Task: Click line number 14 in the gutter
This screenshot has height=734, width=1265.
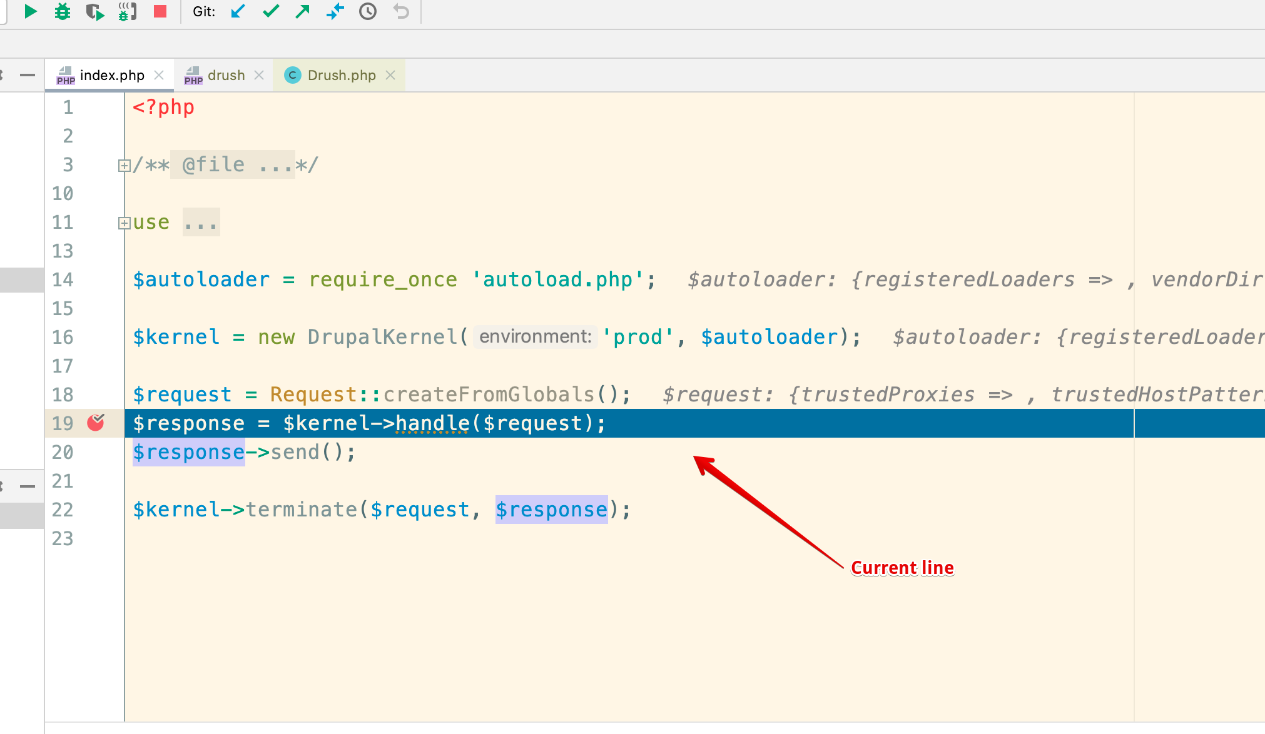Action: pos(63,279)
